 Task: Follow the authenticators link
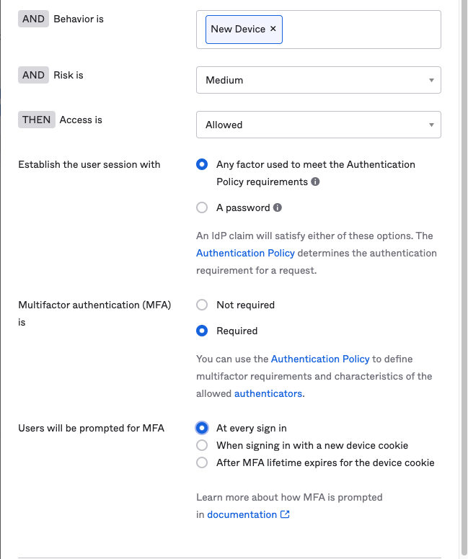tap(268, 393)
